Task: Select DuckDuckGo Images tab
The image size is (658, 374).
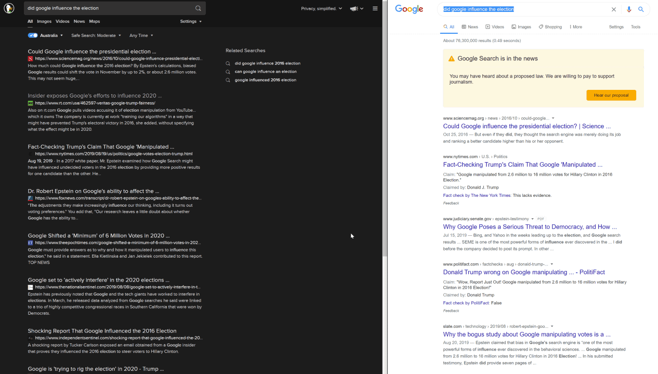Action: click(x=44, y=21)
